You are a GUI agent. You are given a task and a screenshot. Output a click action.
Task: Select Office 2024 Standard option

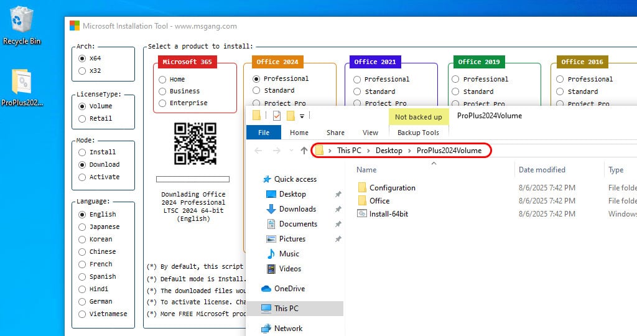pos(256,90)
